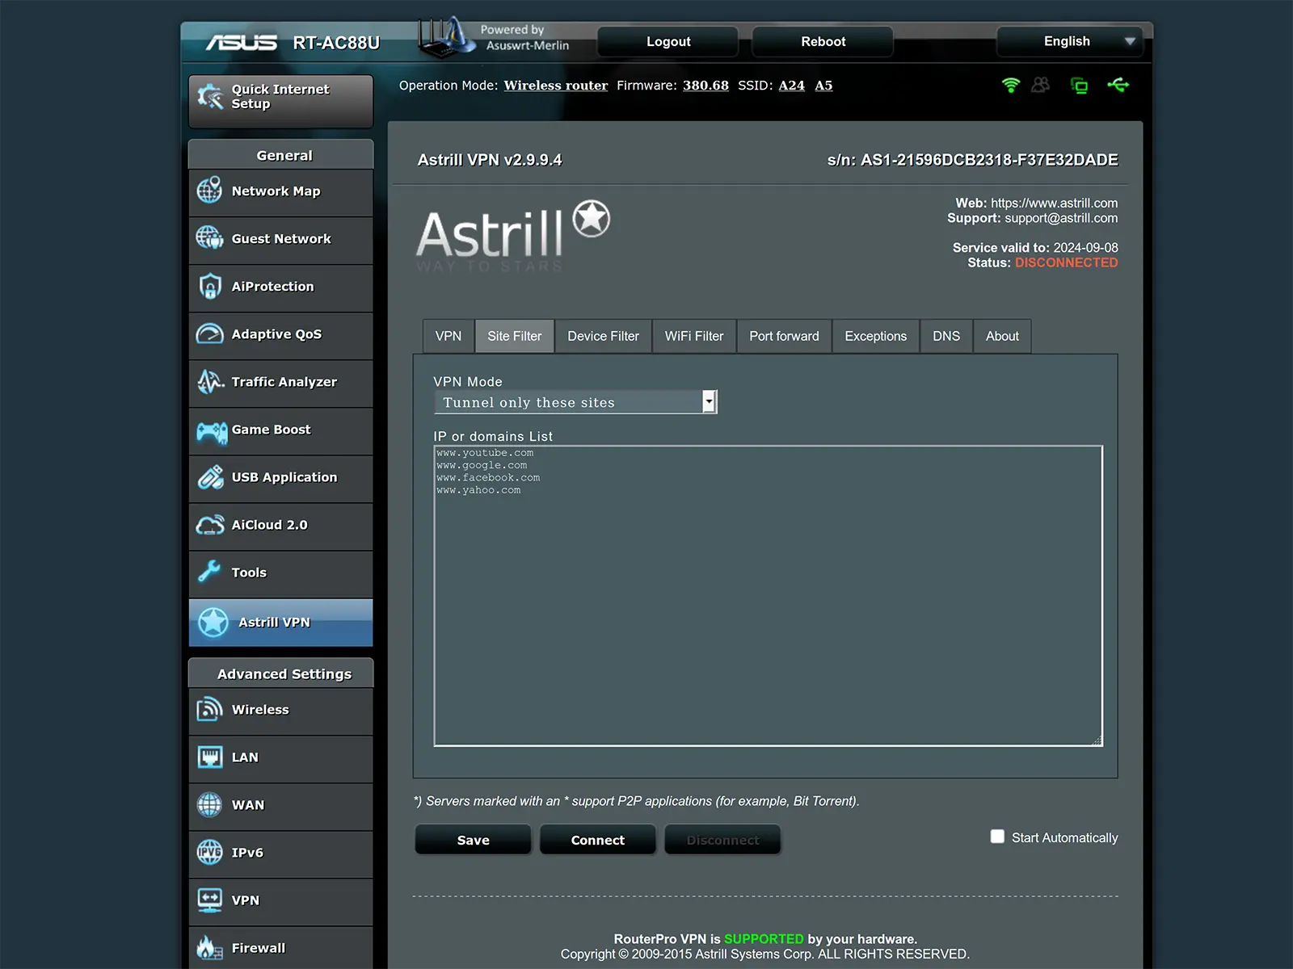Open the WAN globe icon

[210, 804]
